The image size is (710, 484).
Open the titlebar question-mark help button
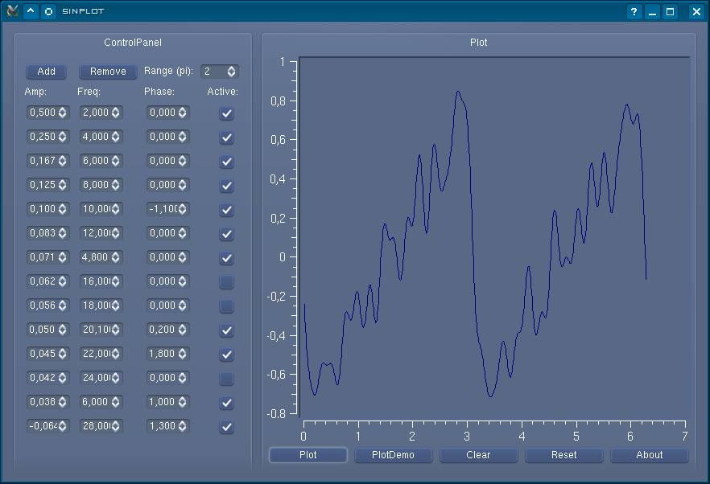(x=634, y=11)
